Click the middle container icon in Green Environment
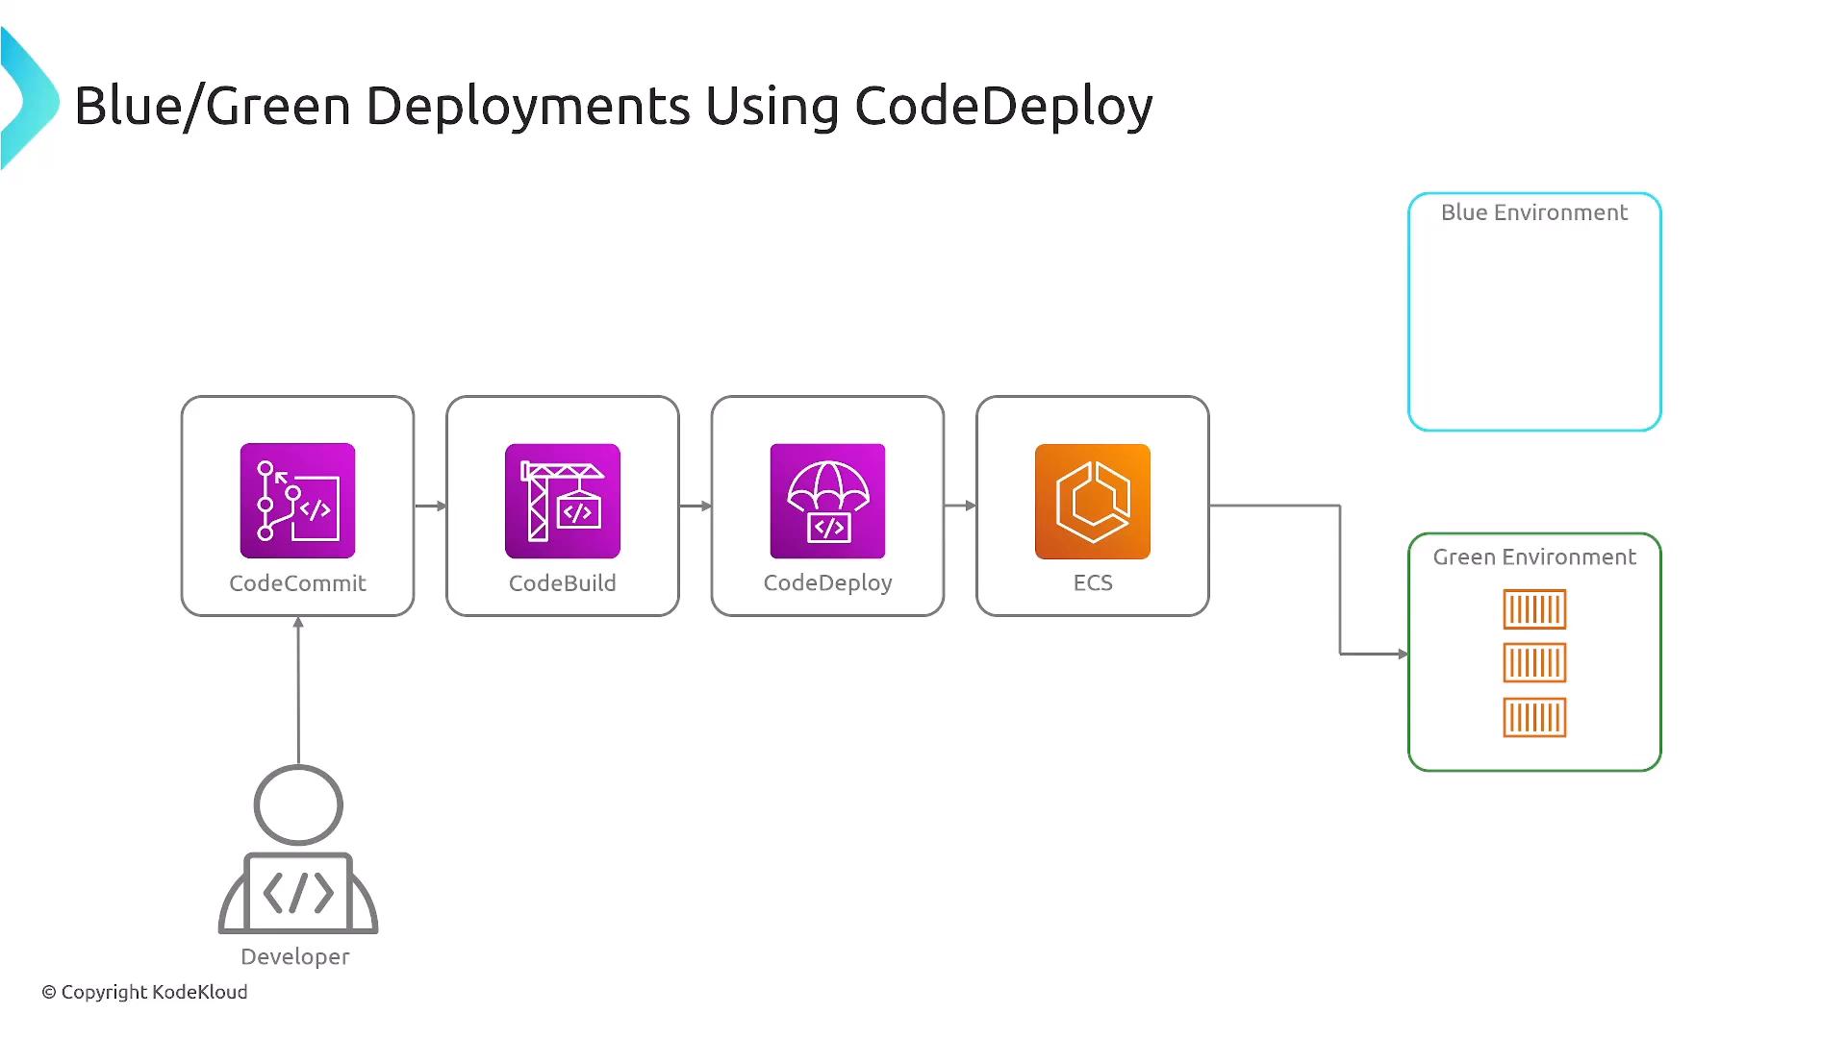The height and width of the screenshot is (1038, 1847). 1534,663
